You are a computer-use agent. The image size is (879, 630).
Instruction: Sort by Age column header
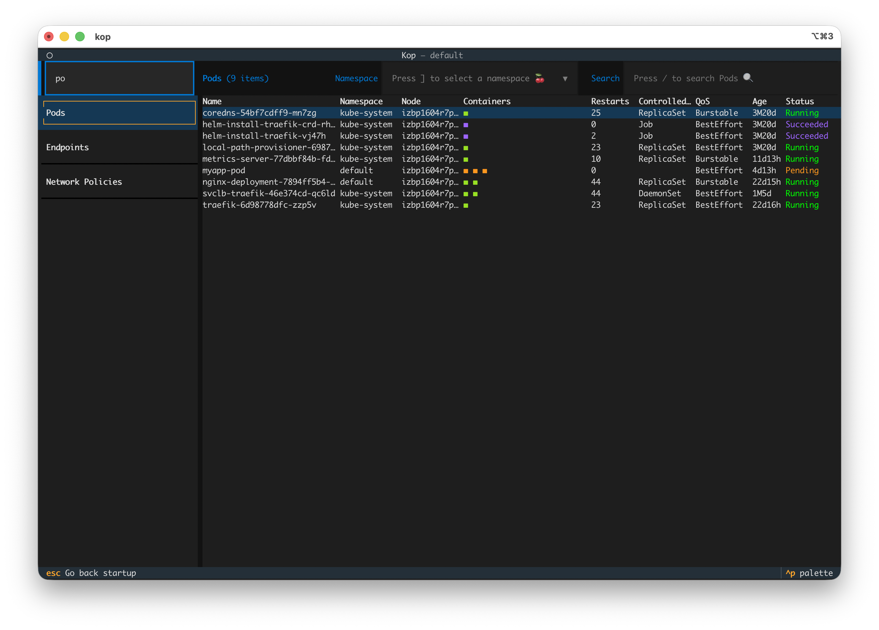[x=759, y=102]
